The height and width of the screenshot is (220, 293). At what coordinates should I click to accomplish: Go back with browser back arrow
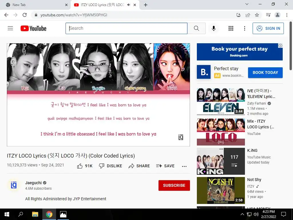coord(6,15)
